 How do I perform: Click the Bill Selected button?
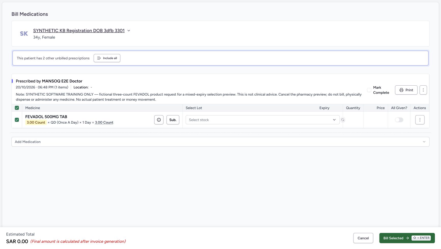tap(407, 238)
